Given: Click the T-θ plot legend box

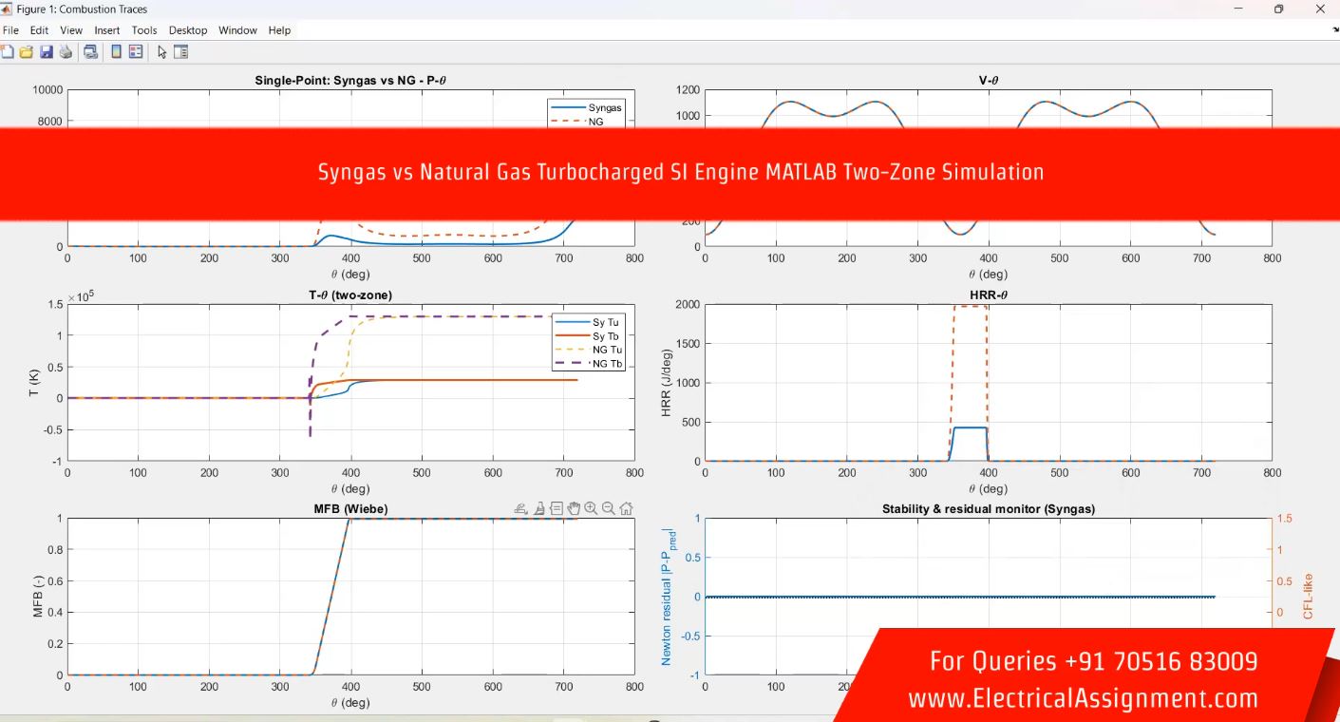Looking at the screenshot, I should click(x=588, y=342).
